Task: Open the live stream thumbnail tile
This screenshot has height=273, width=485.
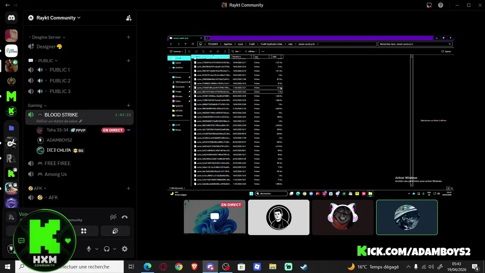Action: pyautogui.click(x=214, y=217)
